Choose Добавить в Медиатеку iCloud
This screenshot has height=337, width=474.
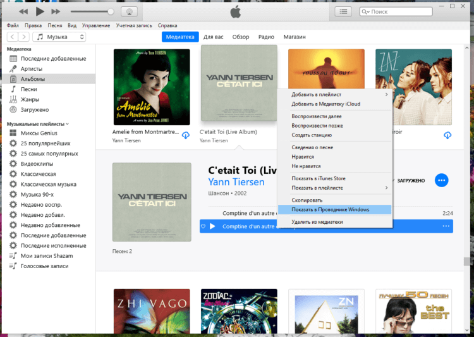pyautogui.click(x=334, y=104)
